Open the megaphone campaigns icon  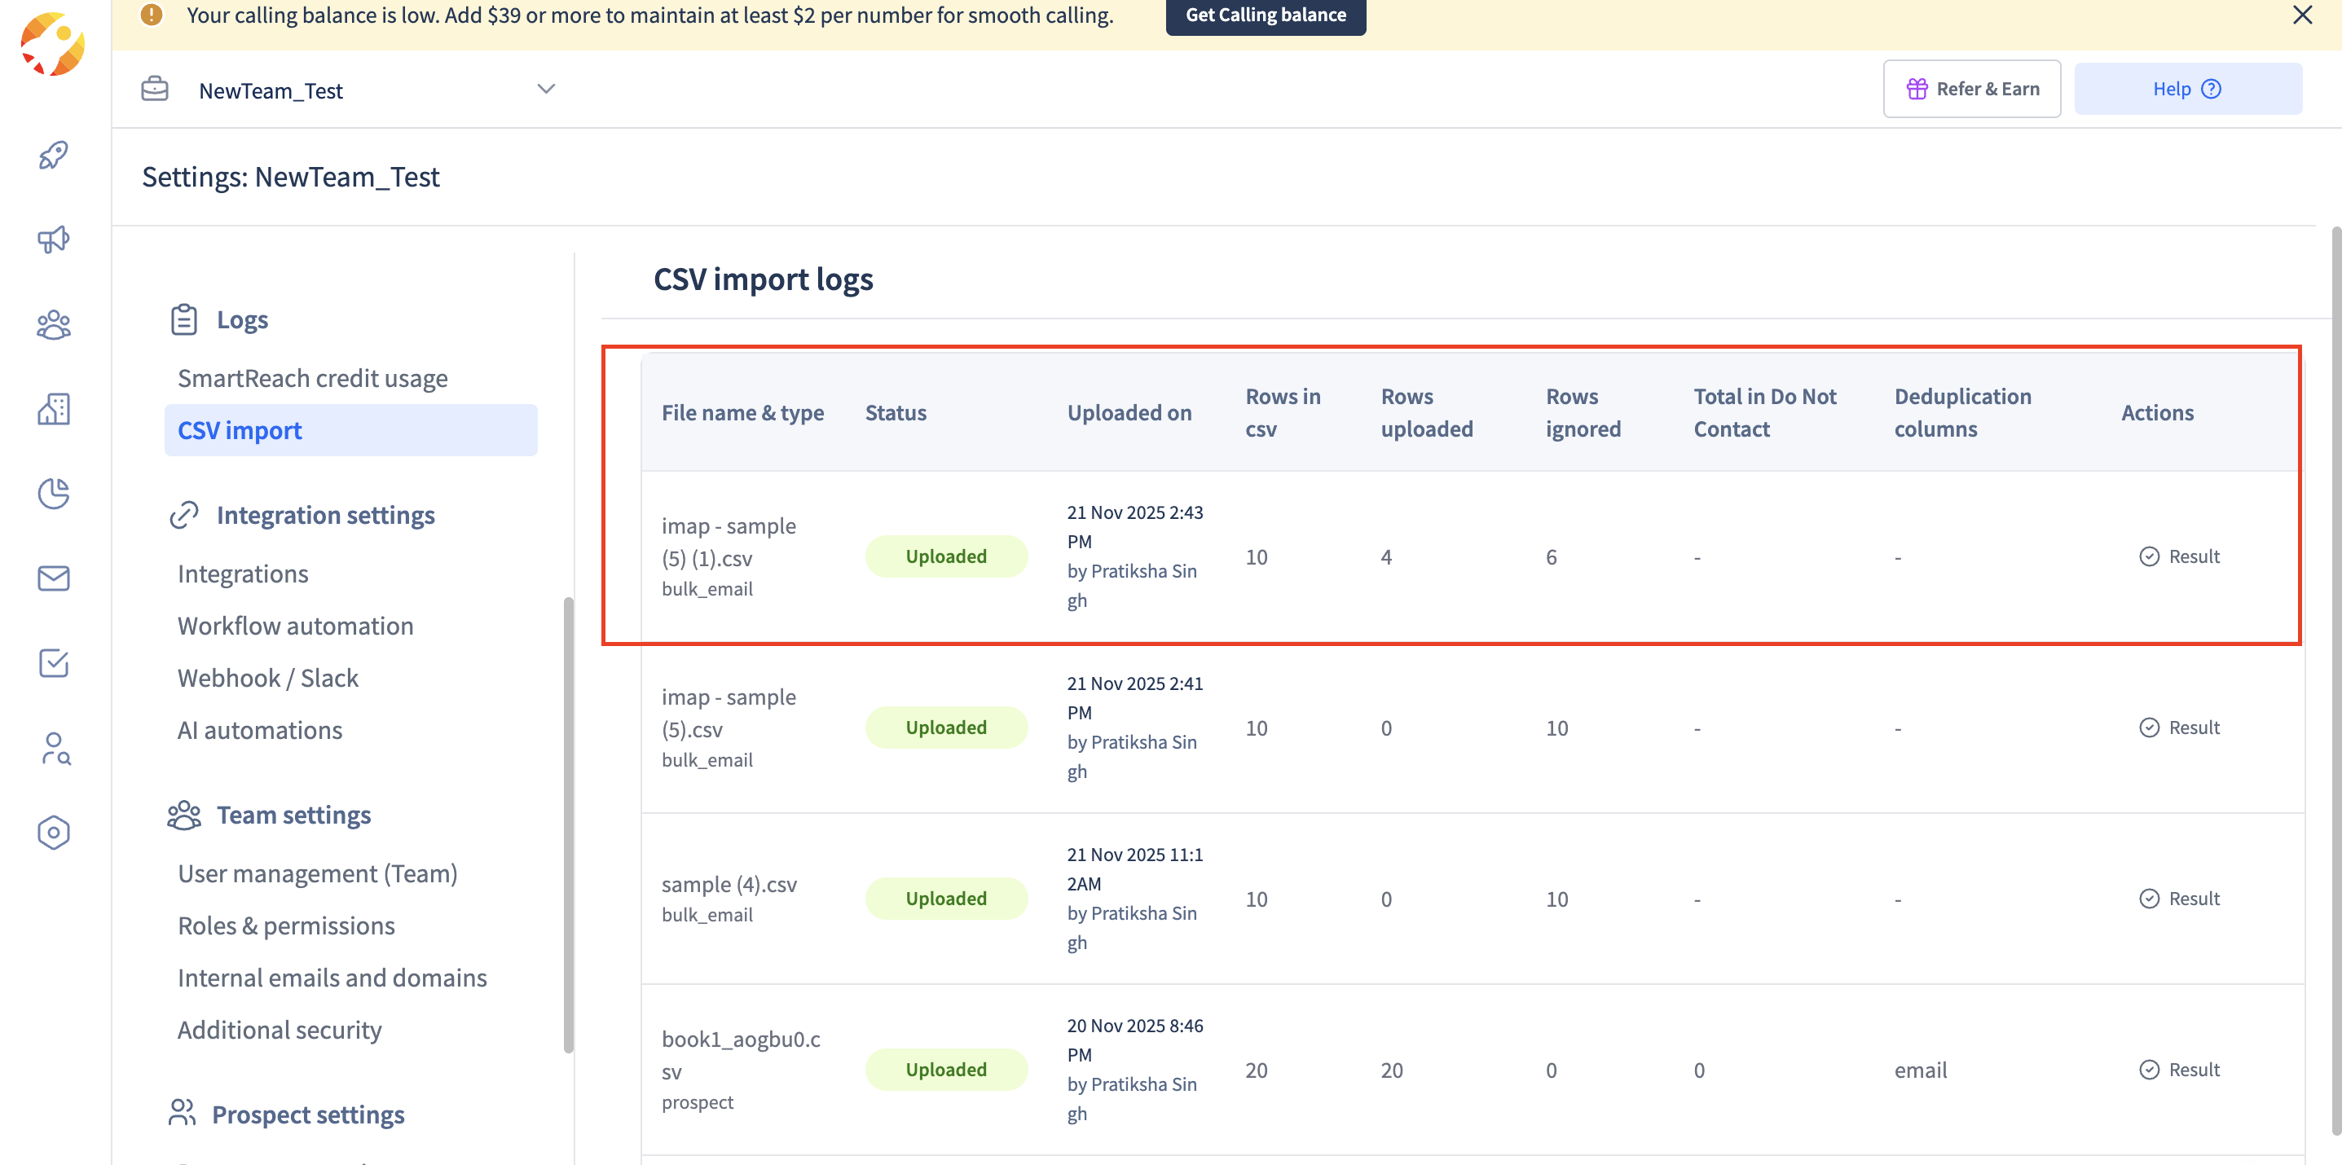click(x=54, y=240)
